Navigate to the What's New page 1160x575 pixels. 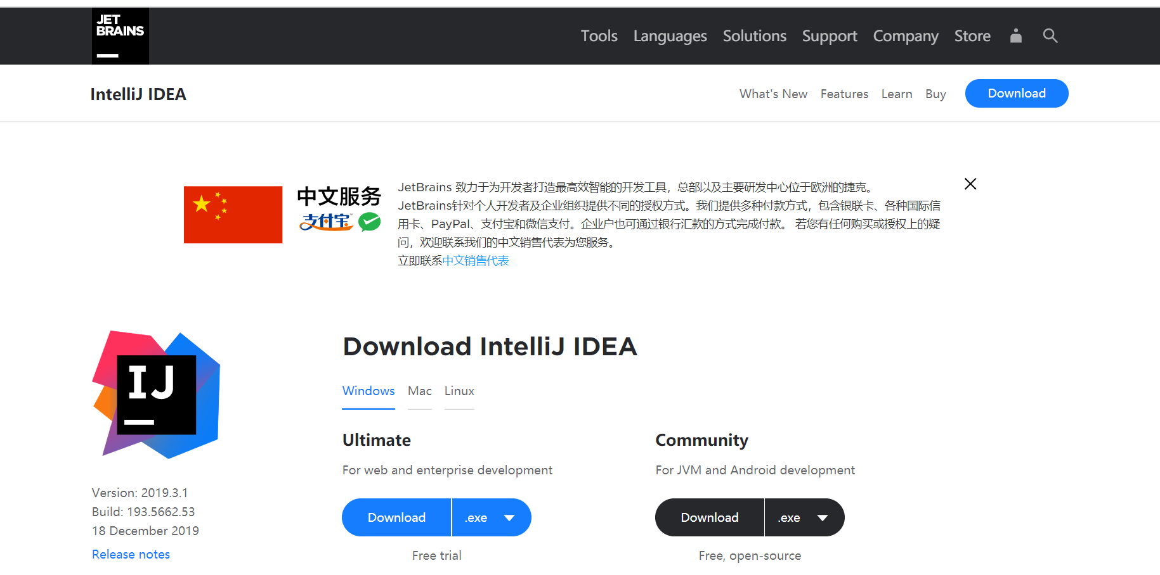click(x=773, y=93)
